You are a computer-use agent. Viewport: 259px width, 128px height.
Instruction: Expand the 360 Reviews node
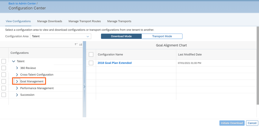pyautogui.click(x=17, y=68)
